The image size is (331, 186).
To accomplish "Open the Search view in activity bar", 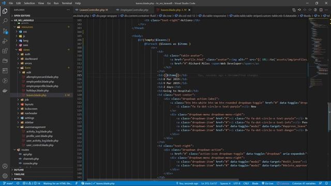I will (5, 21).
